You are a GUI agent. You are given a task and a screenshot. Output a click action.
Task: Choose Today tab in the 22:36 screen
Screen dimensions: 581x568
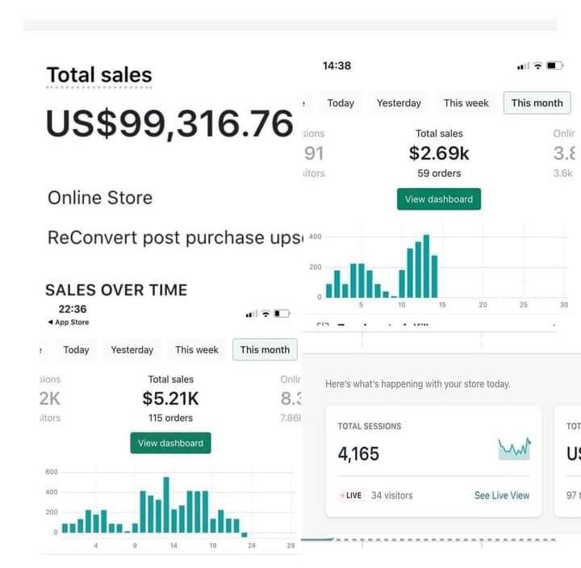tap(76, 350)
